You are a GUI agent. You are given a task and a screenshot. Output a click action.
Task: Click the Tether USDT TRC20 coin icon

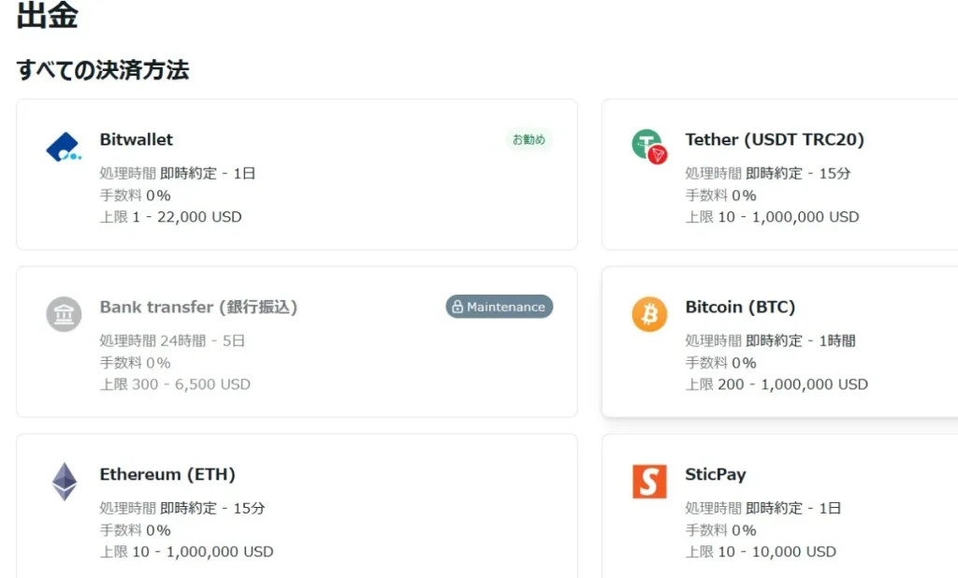[649, 147]
